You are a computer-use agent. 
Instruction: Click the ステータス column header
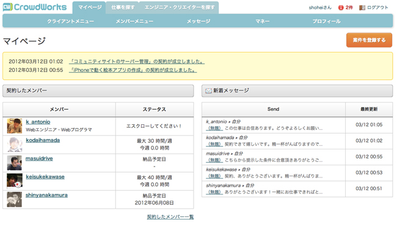(x=155, y=110)
